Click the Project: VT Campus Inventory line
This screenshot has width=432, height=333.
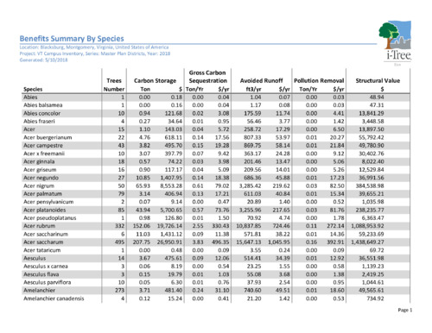coord(95,53)
